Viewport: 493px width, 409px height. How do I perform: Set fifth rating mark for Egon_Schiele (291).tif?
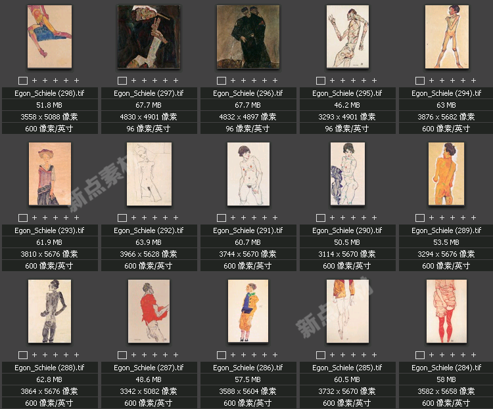275,217
